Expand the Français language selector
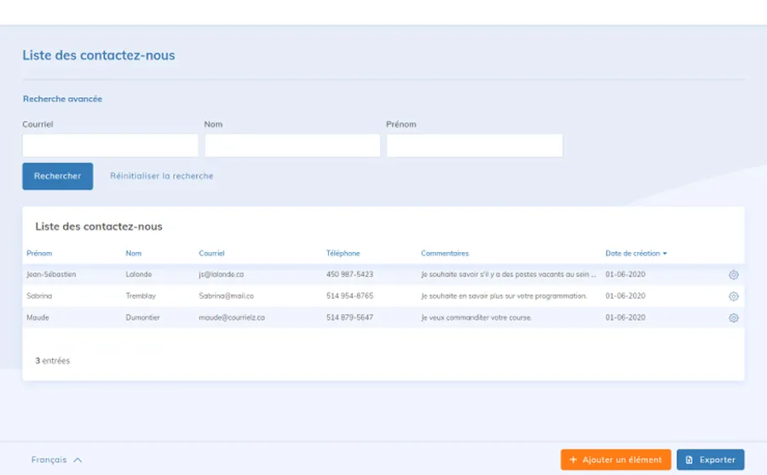 click(56, 460)
